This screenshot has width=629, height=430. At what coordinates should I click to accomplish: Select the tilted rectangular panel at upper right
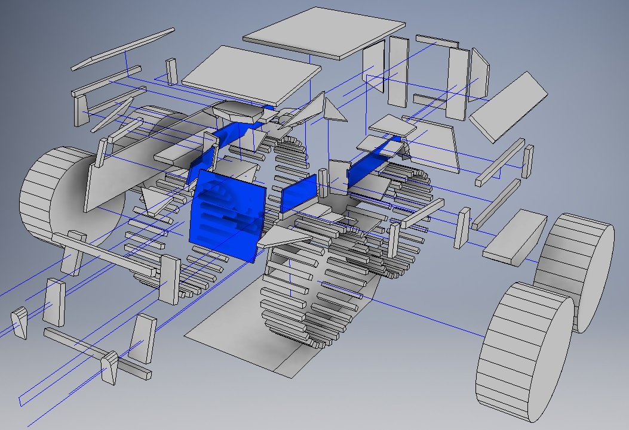[508, 106]
